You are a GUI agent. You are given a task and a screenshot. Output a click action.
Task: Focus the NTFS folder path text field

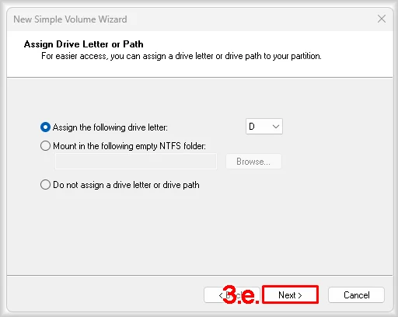(x=136, y=162)
